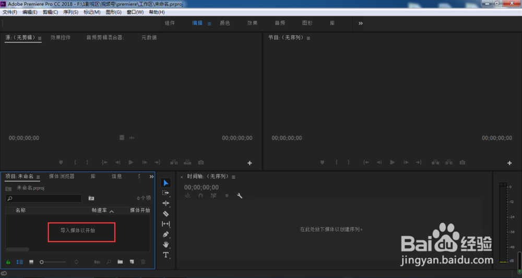This screenshot has height=278, width=522.
Task: Sort by 帧速率 column arrow
Action: pos(112,211)
